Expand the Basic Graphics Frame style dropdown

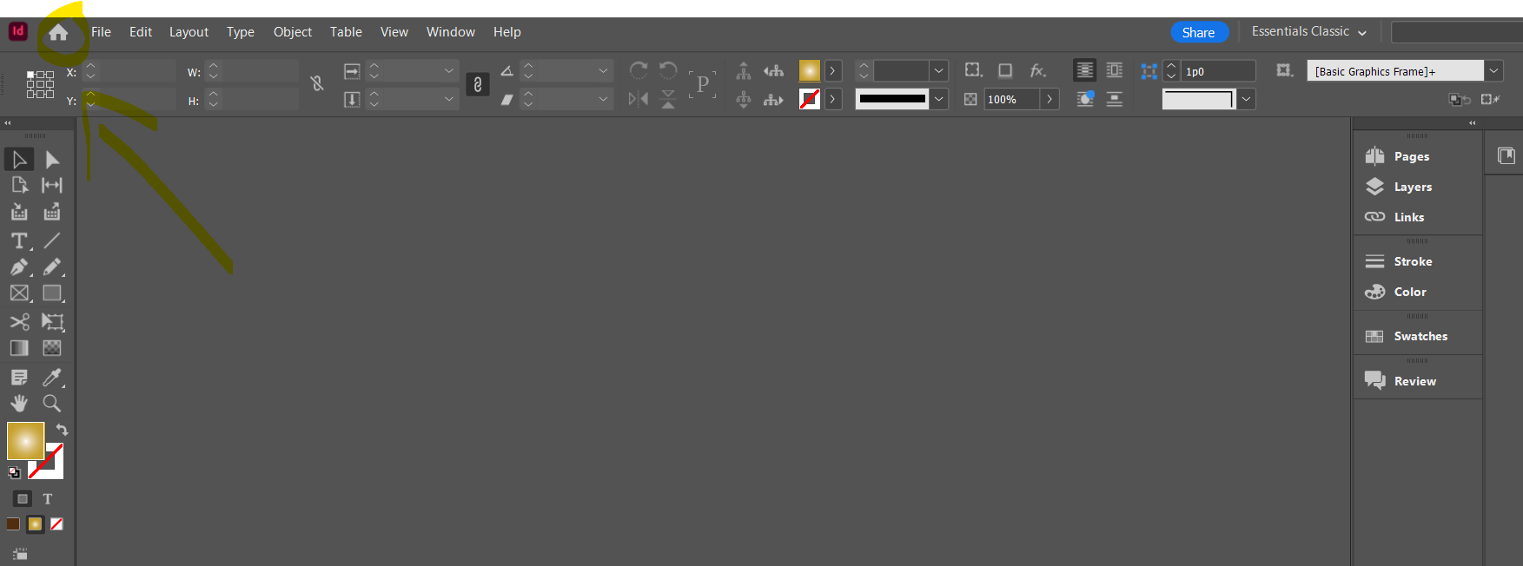(1493, 70)
